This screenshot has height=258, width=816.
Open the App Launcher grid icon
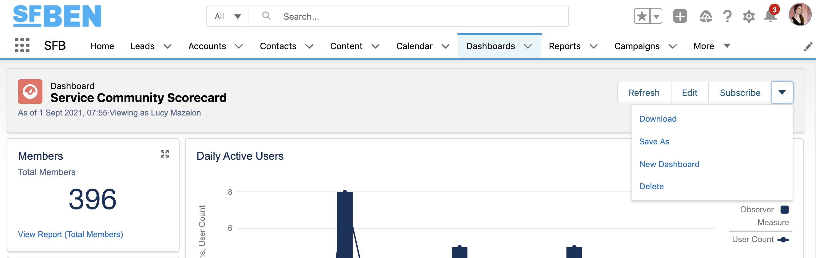(22, 45)
